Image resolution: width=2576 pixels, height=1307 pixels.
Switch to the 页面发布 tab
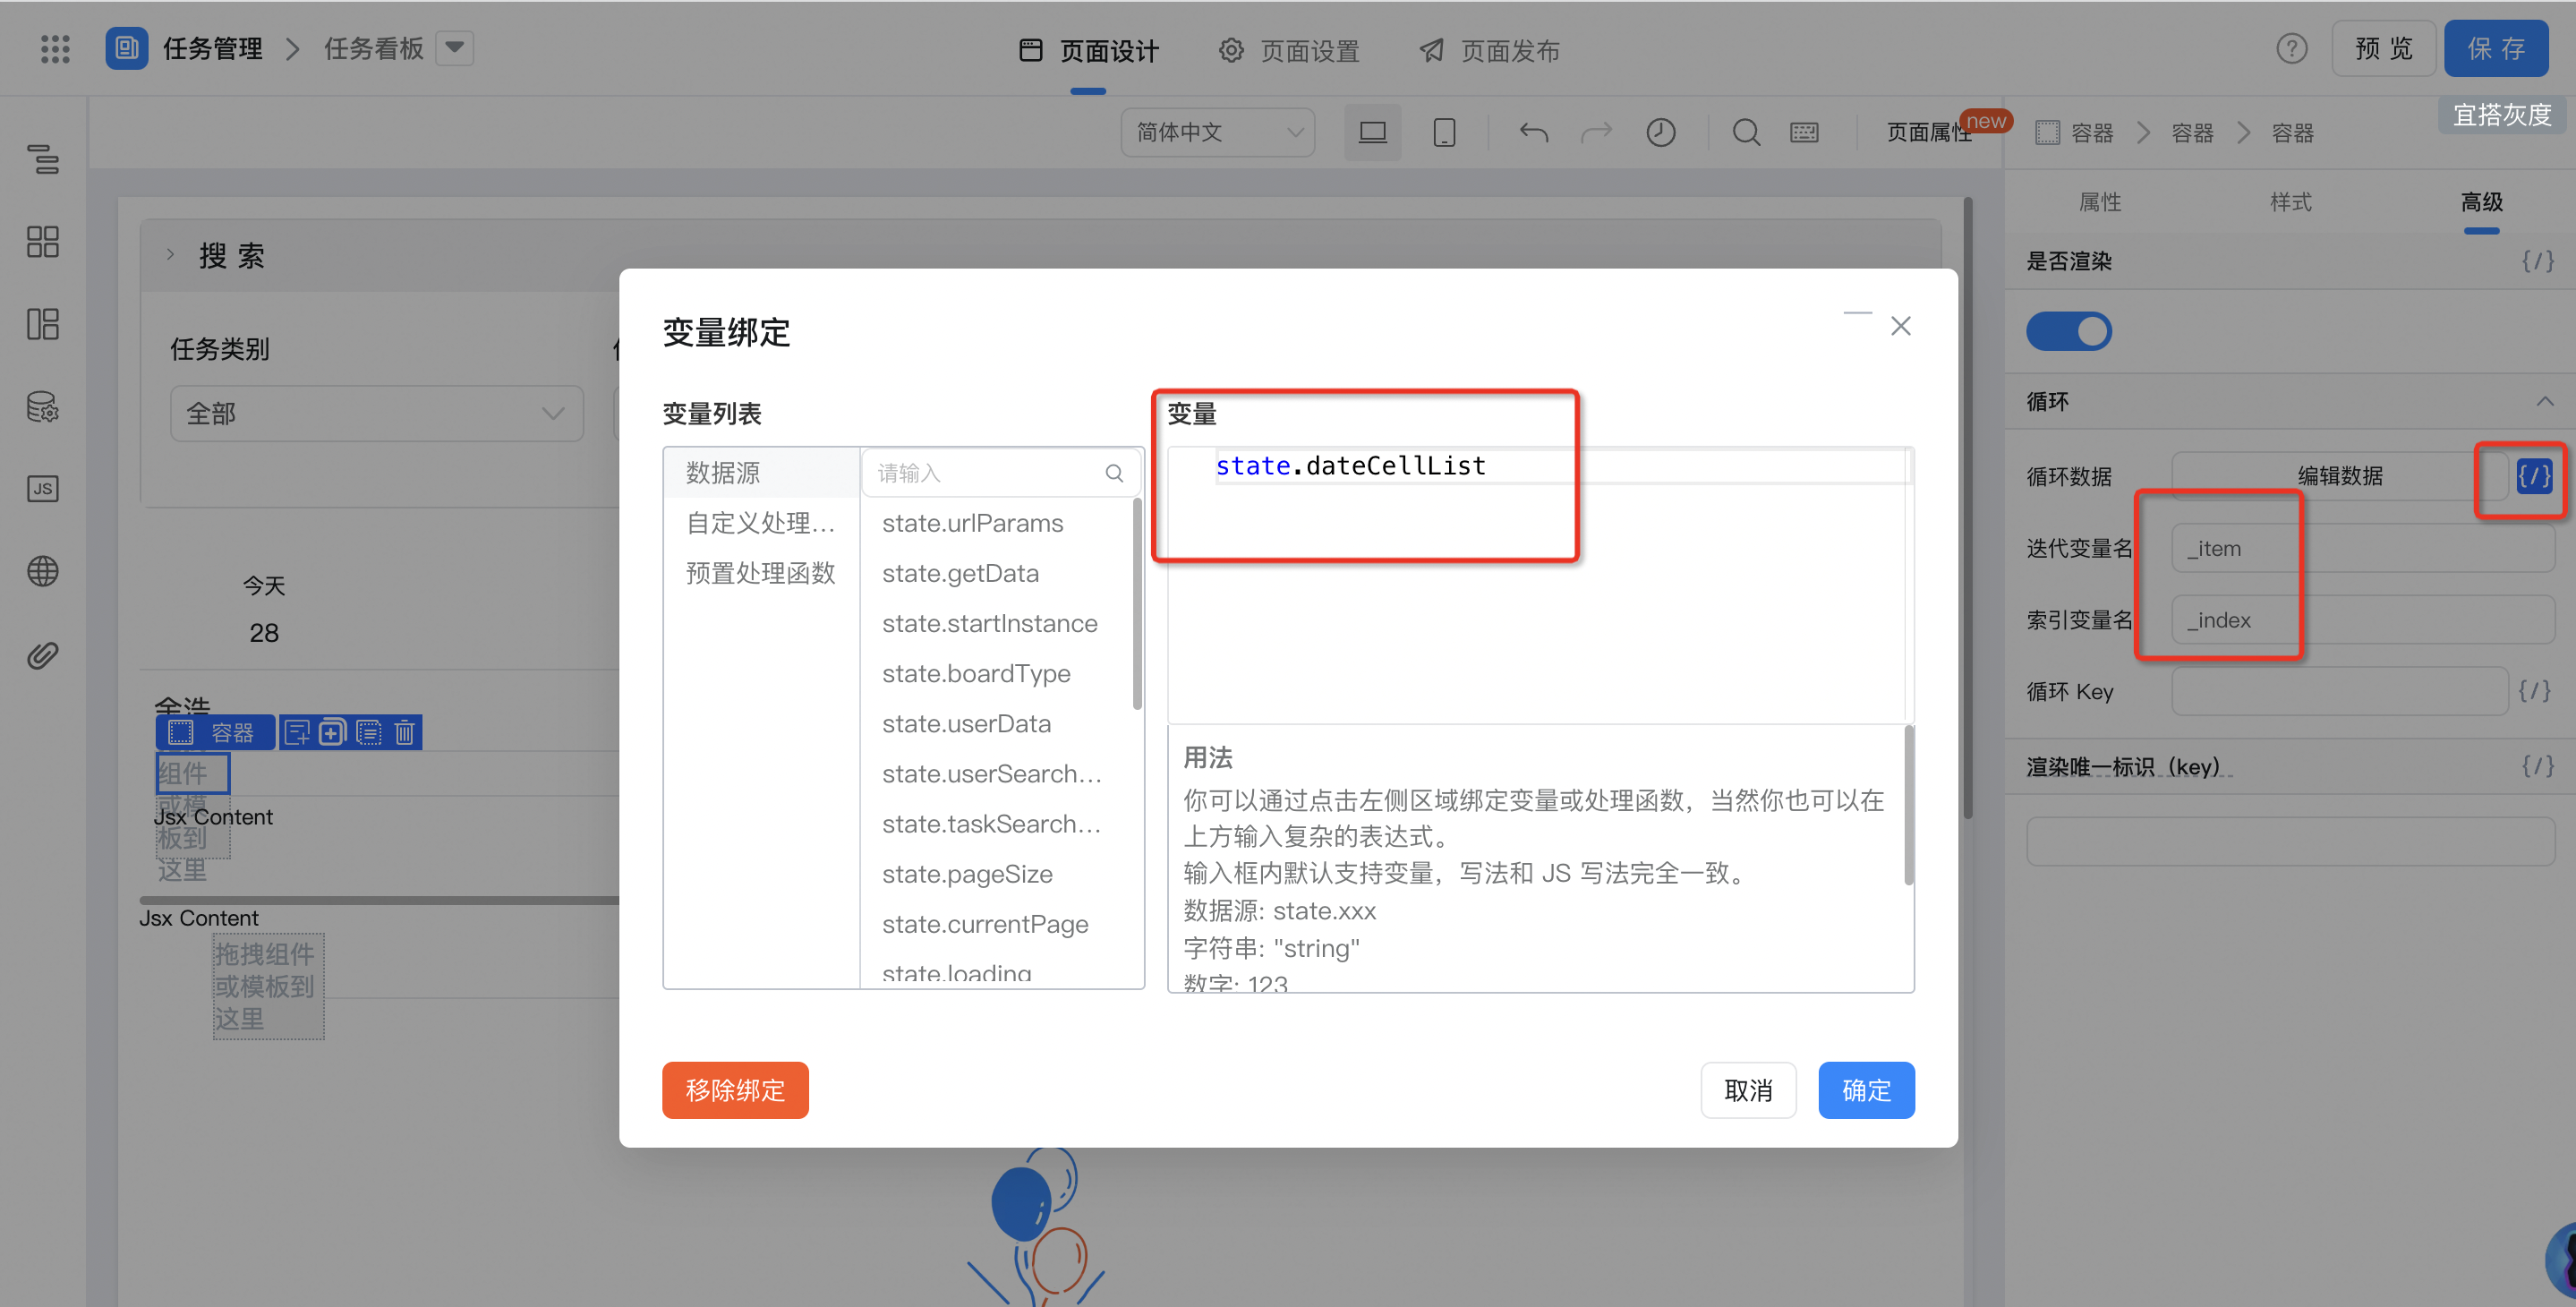click(x=1490, y=50)
